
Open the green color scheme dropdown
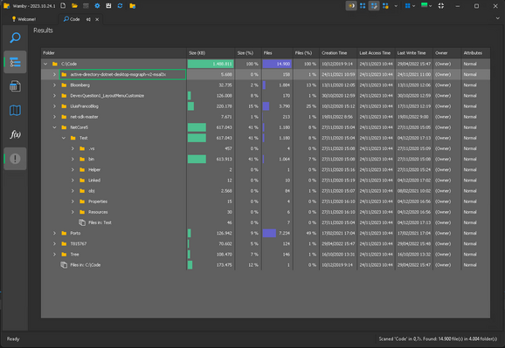[x=426, y=5]
